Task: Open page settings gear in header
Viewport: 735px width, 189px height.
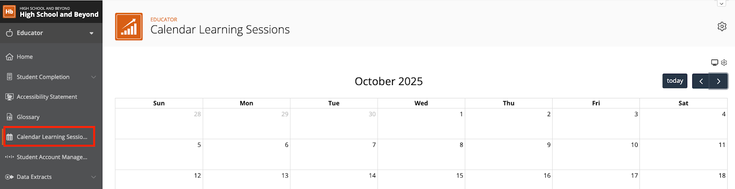Action: click(x=722, y=27)
